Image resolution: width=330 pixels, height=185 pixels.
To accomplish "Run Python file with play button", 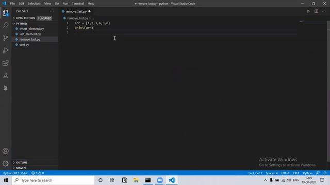I will tap(308, 11).
